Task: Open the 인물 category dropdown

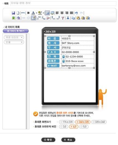Action: click(14, 42)
